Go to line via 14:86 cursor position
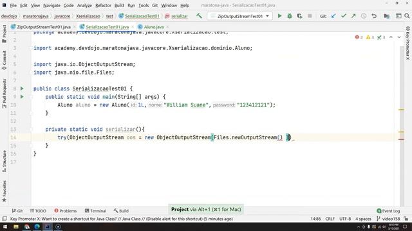Viewport: 412px width, 231px height. pos(315,219)
